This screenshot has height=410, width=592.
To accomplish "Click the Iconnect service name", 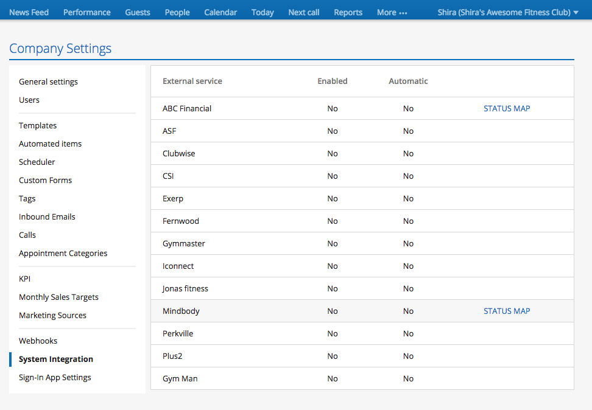I will tap(178, 266).
